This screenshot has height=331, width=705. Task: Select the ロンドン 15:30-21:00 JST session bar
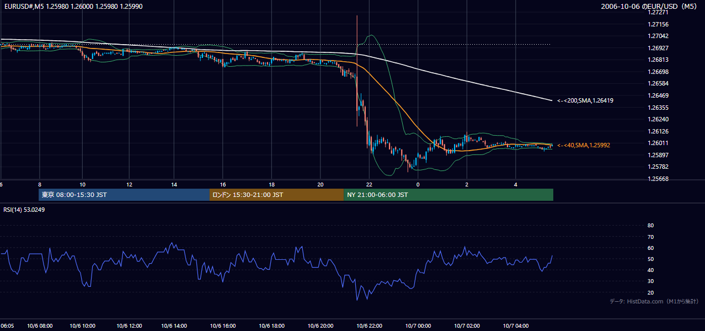(276, 195)
